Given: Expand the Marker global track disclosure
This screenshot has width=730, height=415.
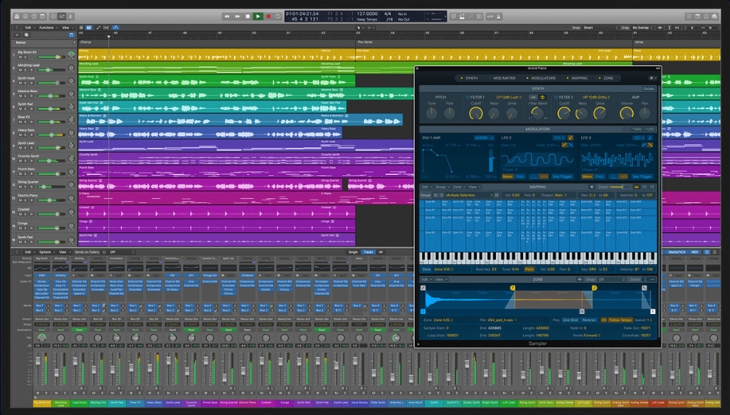Looking at the screenshot, I should point(74,42).
